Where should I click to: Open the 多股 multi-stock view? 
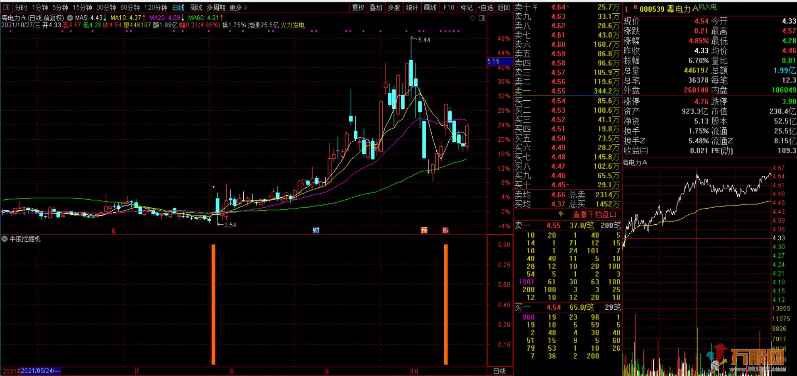[394, 7]
